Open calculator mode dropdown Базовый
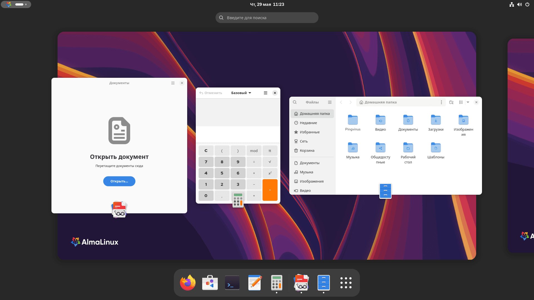This screenshot has width=534, height=300. click(241, 93)
